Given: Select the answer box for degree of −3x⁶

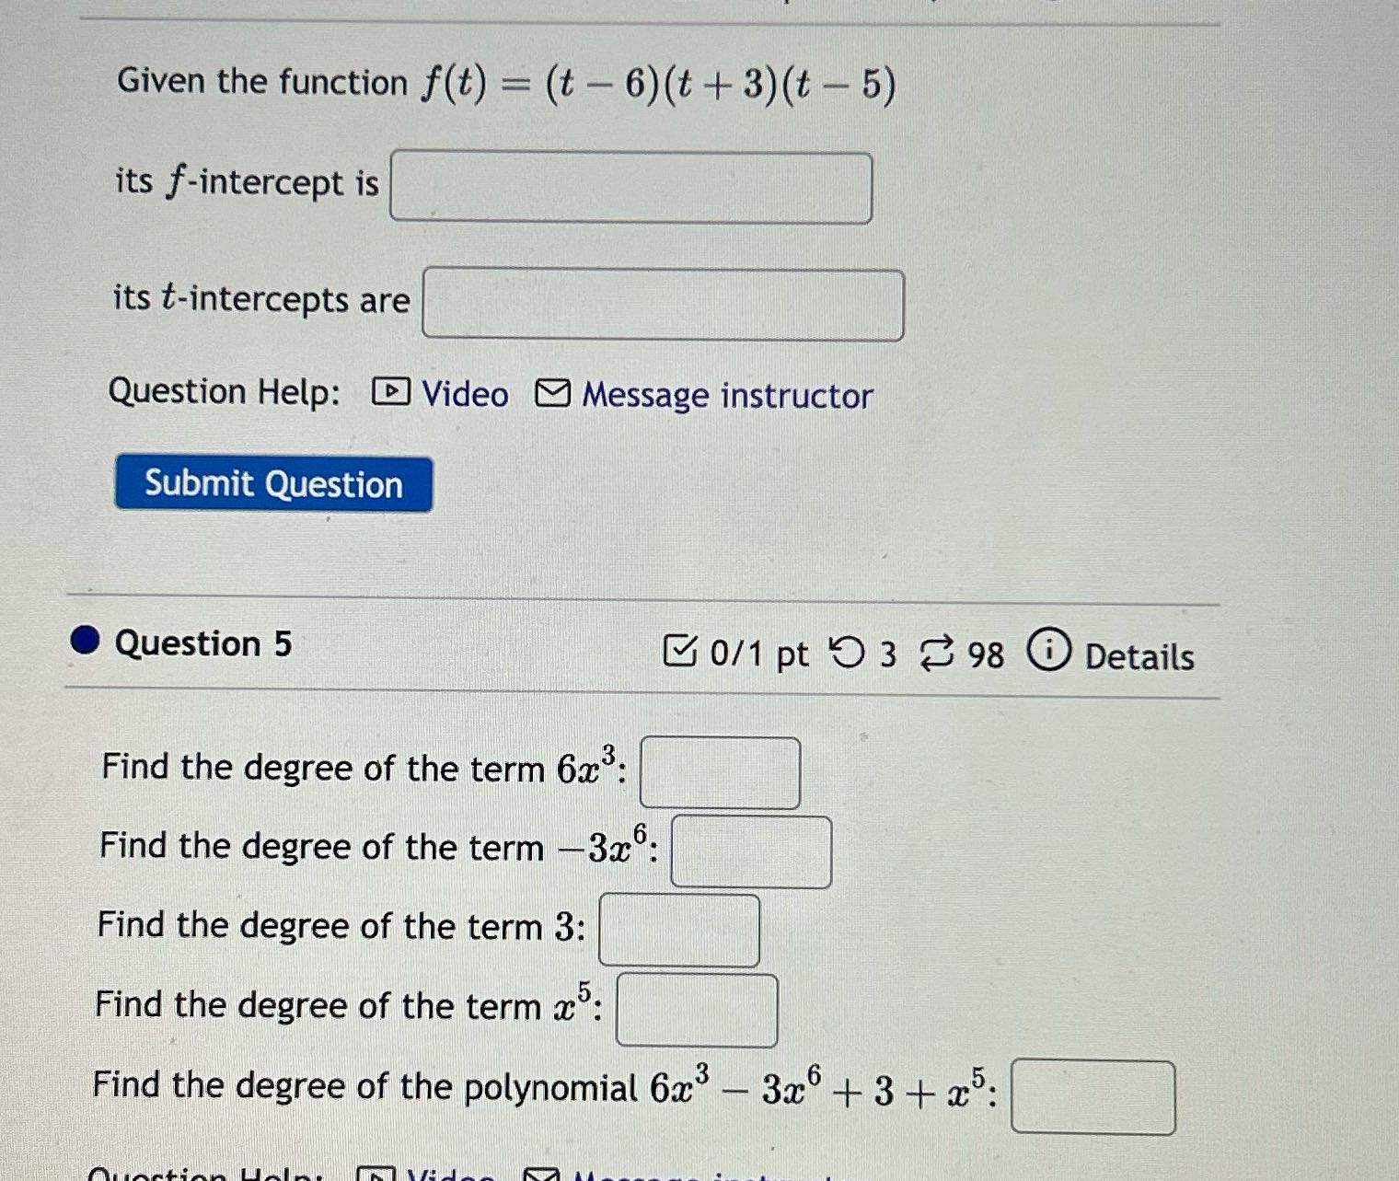Looking at the screenshot, I should [x=751, y=851].
